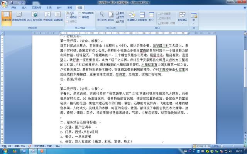
Task: Click the horizontal ruler
Action: [x=124, y=33]
